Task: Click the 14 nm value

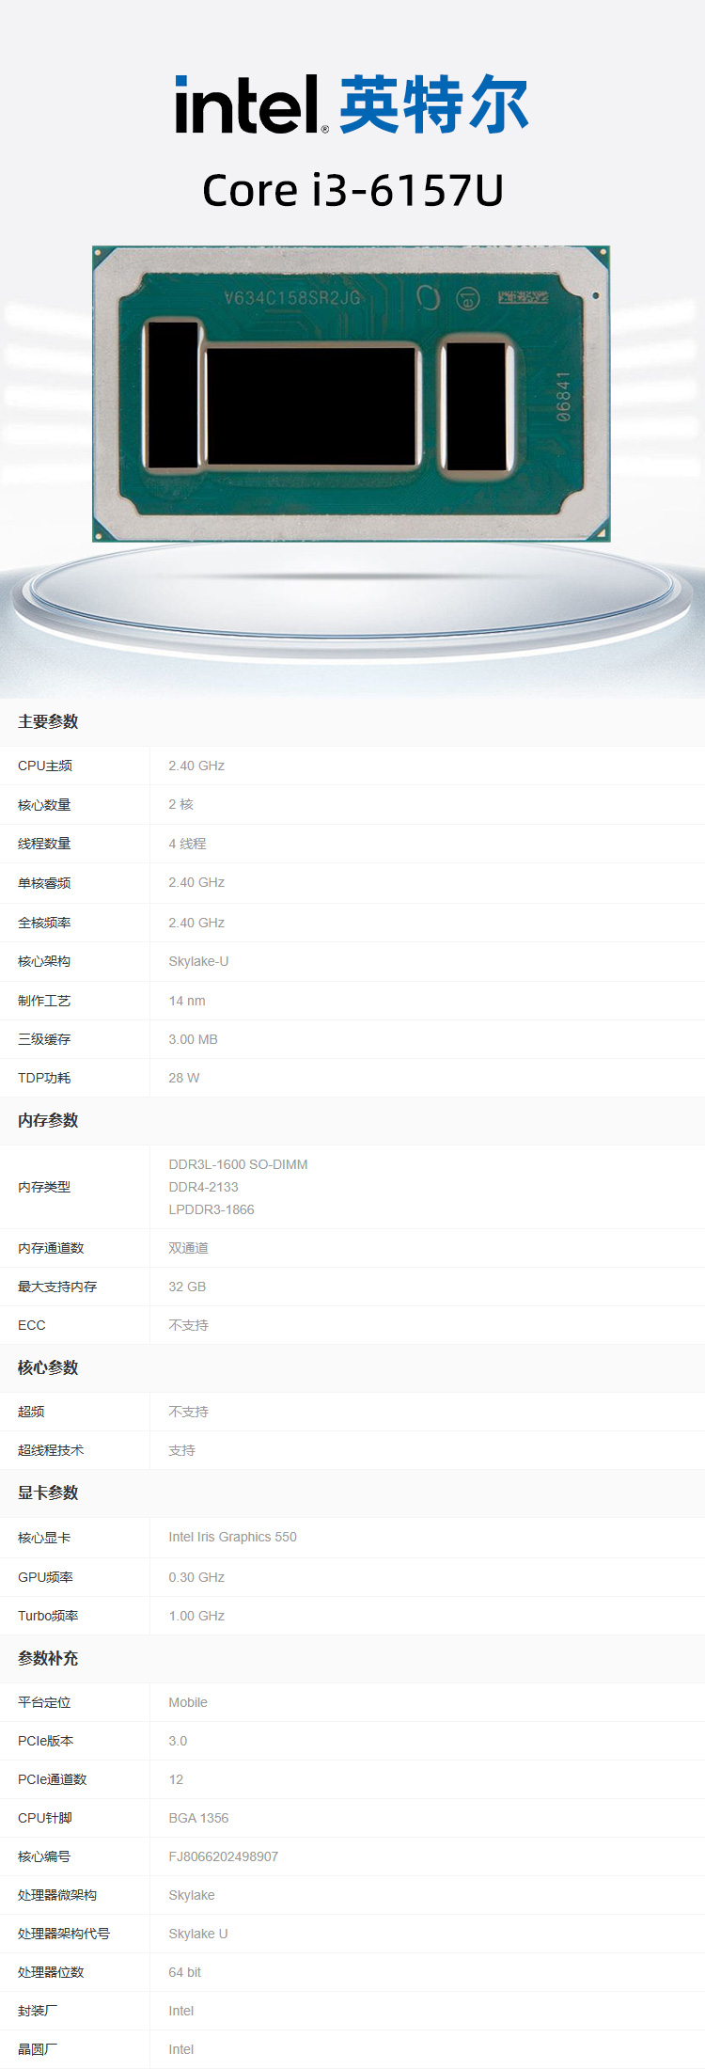Action: [x=187, y=1001]
